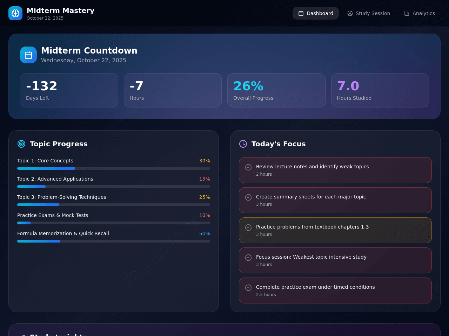
Task: Click the bar chart icon beside Analytics
Action: click(407, 13)
